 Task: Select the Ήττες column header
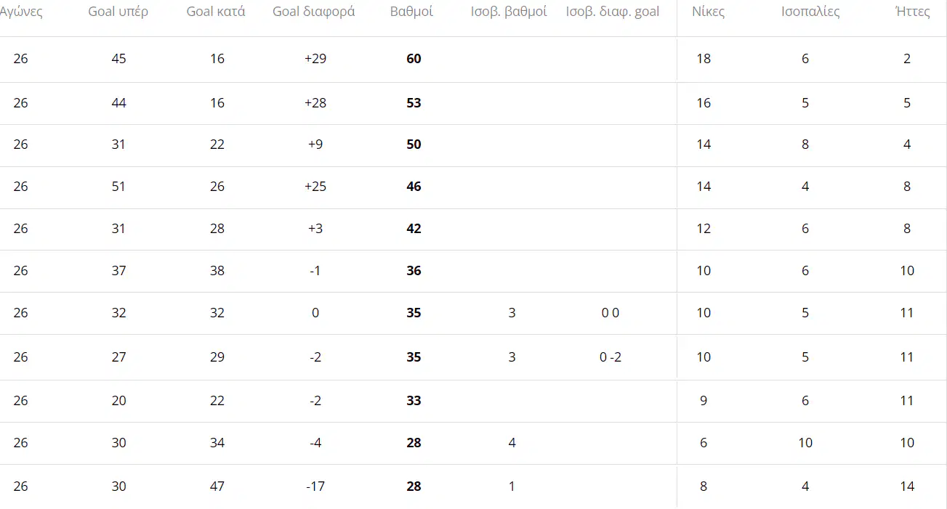[x=913, y=12]
